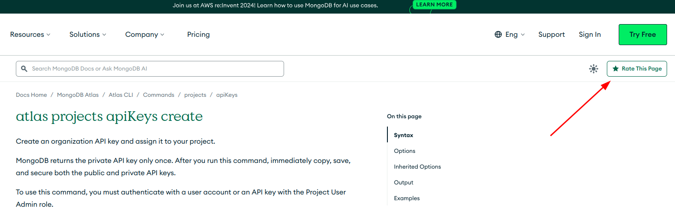
Task: Open the MongoDB Atlas breadcrumb link
Action: coord(78,95)
